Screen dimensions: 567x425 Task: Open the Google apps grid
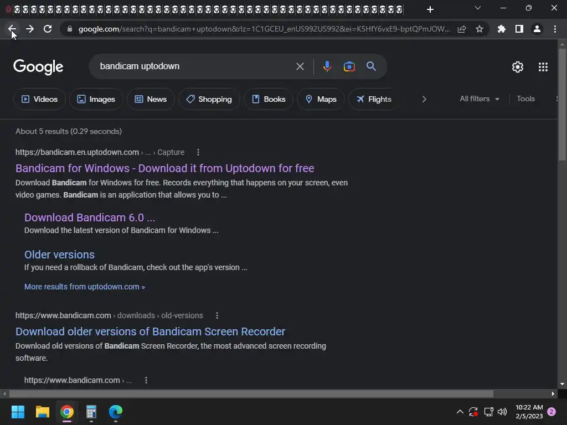pos(543,67)
